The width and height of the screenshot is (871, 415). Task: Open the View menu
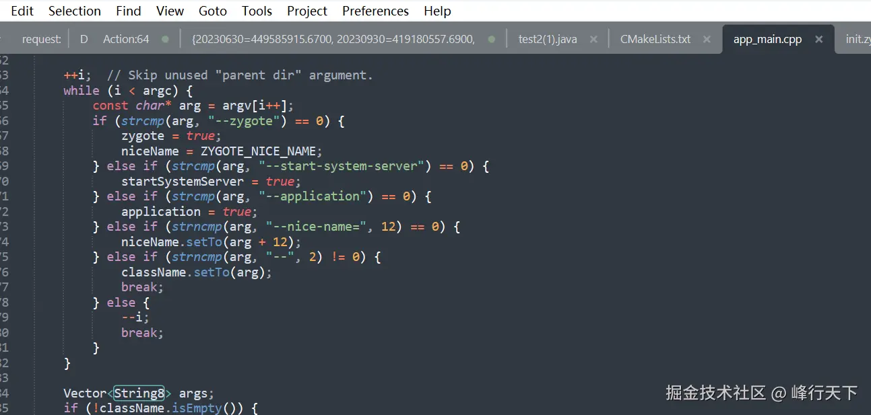(x=170, y=11)
